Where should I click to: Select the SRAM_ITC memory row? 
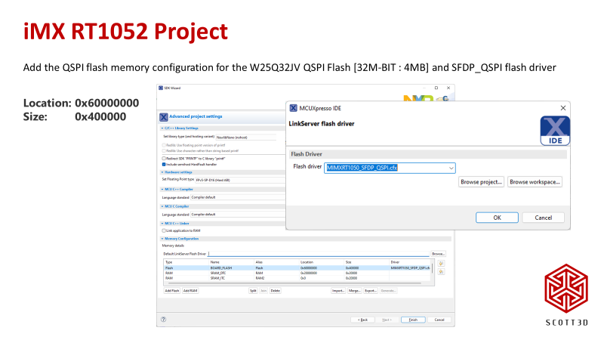297,278
